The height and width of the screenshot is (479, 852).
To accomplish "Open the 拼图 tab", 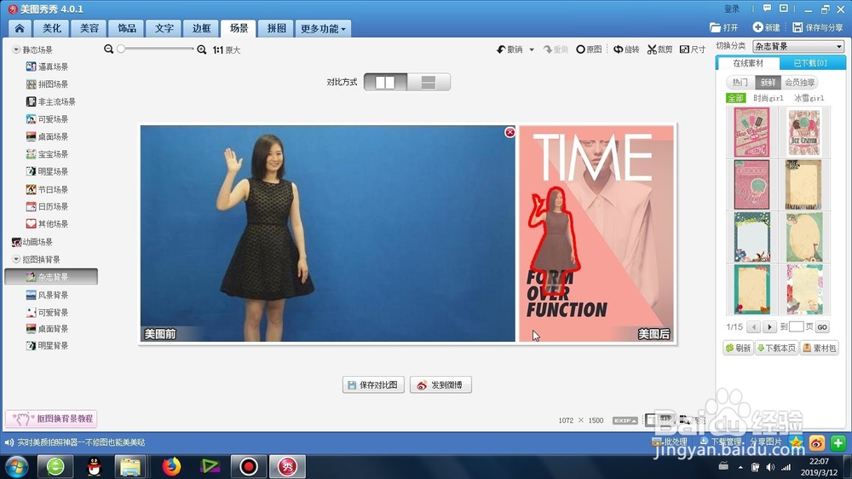I will [276, 28].
